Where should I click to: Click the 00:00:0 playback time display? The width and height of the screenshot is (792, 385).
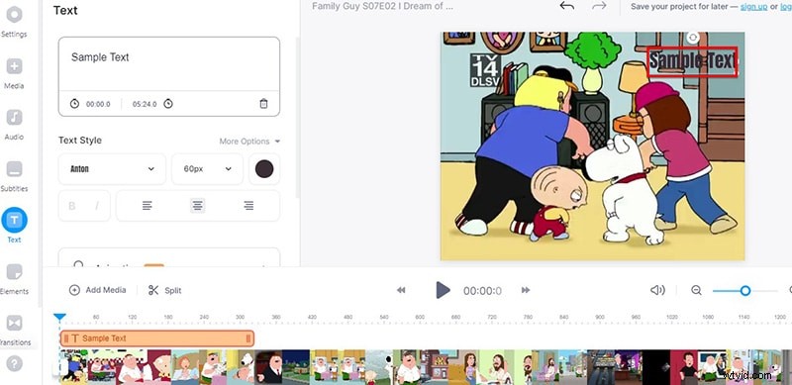[x=482, y=291]
